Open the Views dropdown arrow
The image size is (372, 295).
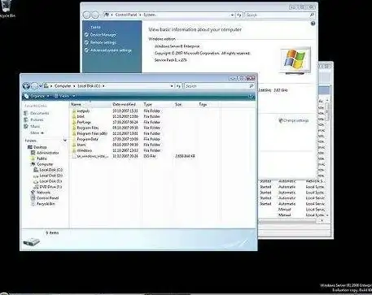[x=73, y=96]
